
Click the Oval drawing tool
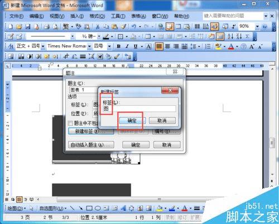point(98,208)
